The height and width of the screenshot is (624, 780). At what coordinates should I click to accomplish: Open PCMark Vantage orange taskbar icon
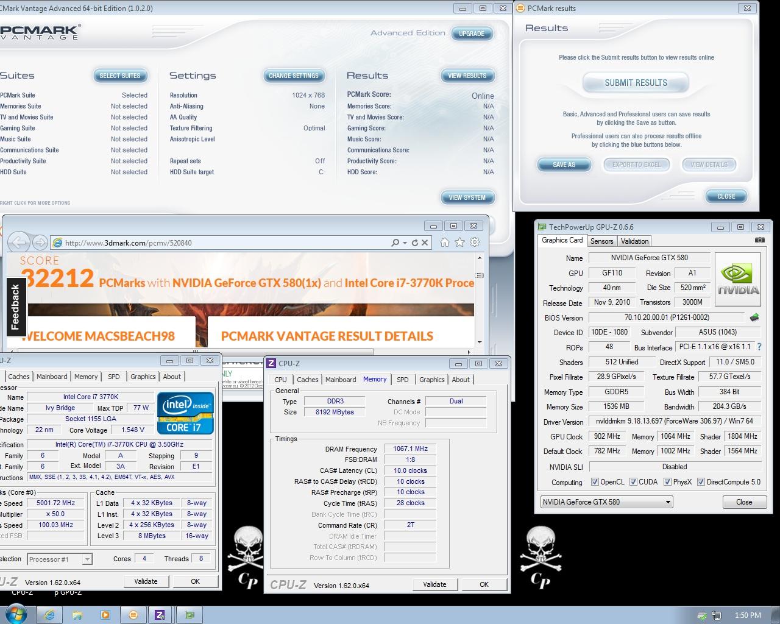coord(133,615)
